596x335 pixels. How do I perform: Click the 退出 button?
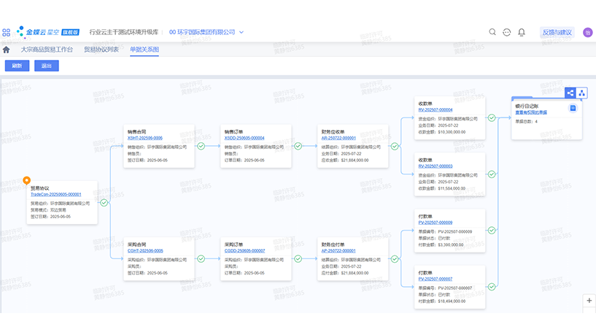[47, 66]
